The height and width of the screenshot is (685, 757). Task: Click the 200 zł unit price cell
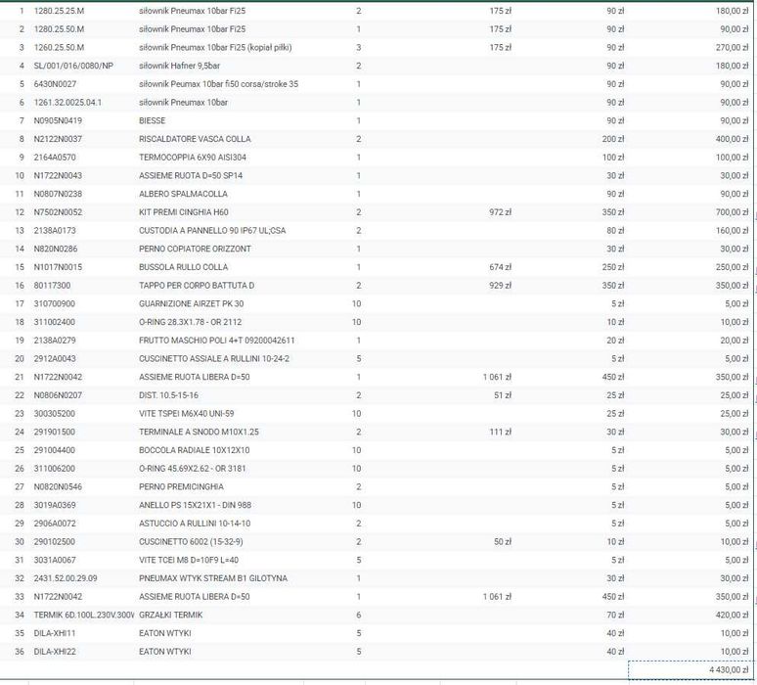pos(613,139)
